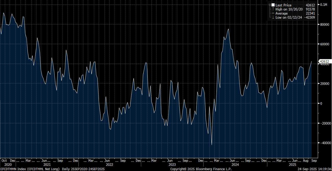Click the Low on 02/13/24 legend entry
Image resolution: width=332 pixels, height=171 pixels.
pos(289,18)
